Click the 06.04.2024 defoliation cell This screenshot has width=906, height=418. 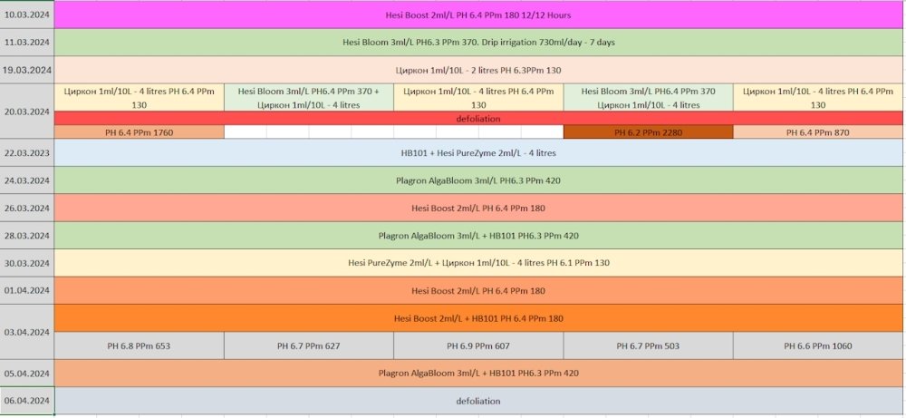pyautogui.click(x=478, y=402)
